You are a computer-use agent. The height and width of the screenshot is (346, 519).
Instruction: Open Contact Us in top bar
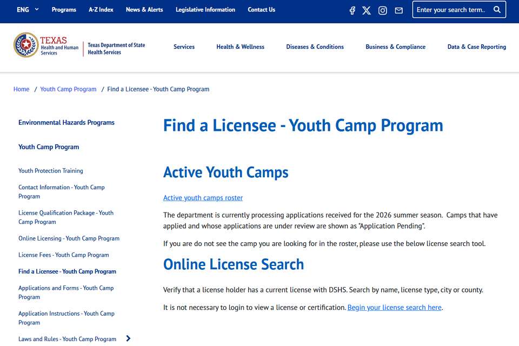pyautogui.click(x=262, y=10)
